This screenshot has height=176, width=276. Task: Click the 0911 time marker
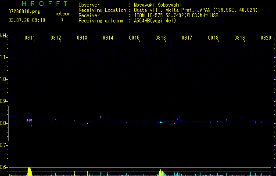click(30, 38)
